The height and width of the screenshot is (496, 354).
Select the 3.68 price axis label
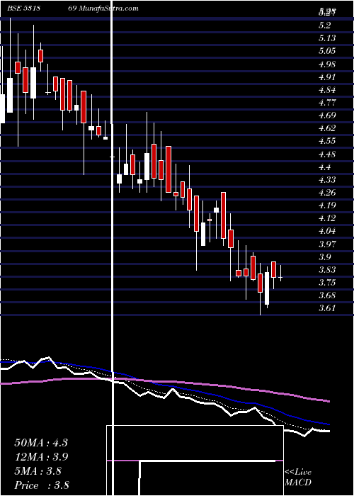click(327, 295)
